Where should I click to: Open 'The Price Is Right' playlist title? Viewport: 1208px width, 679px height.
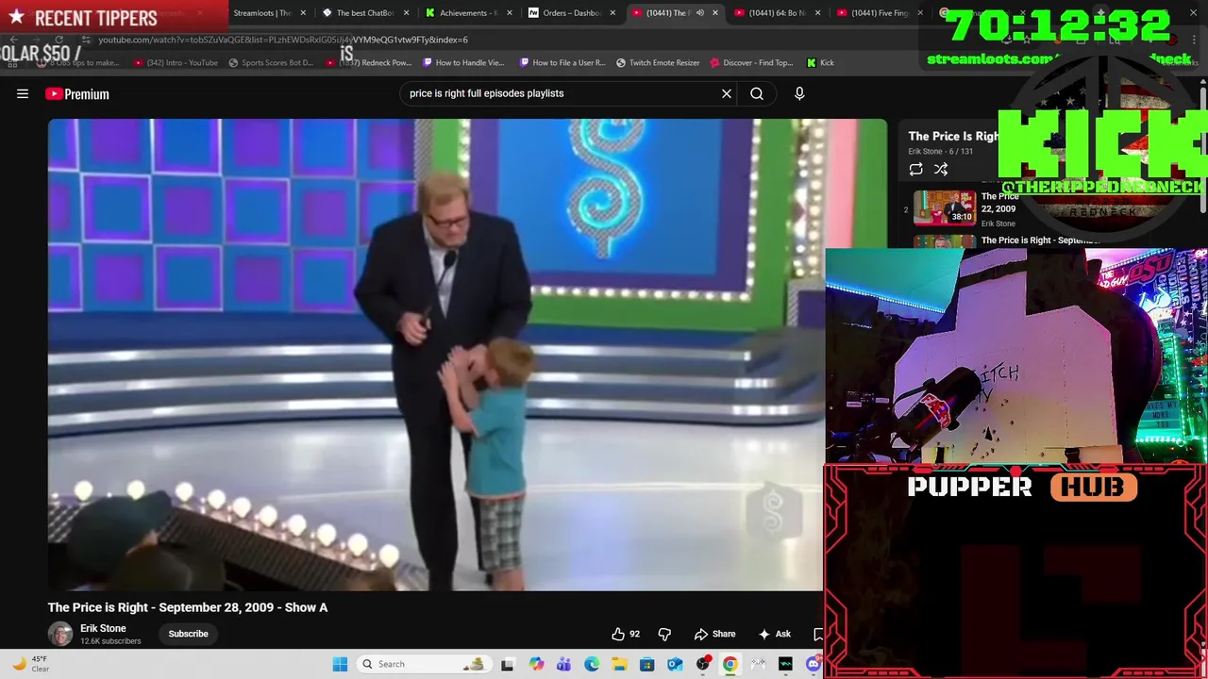click(x=953, y=136)
